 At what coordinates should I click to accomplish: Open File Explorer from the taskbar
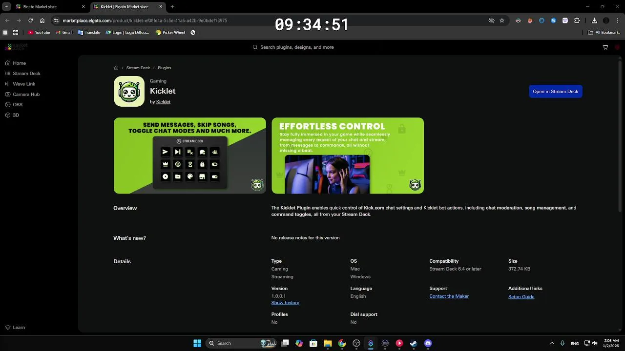[x=328, y=343]
